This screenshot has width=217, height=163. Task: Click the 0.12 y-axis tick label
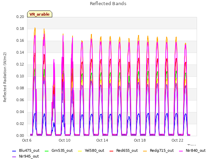[20, 64]
